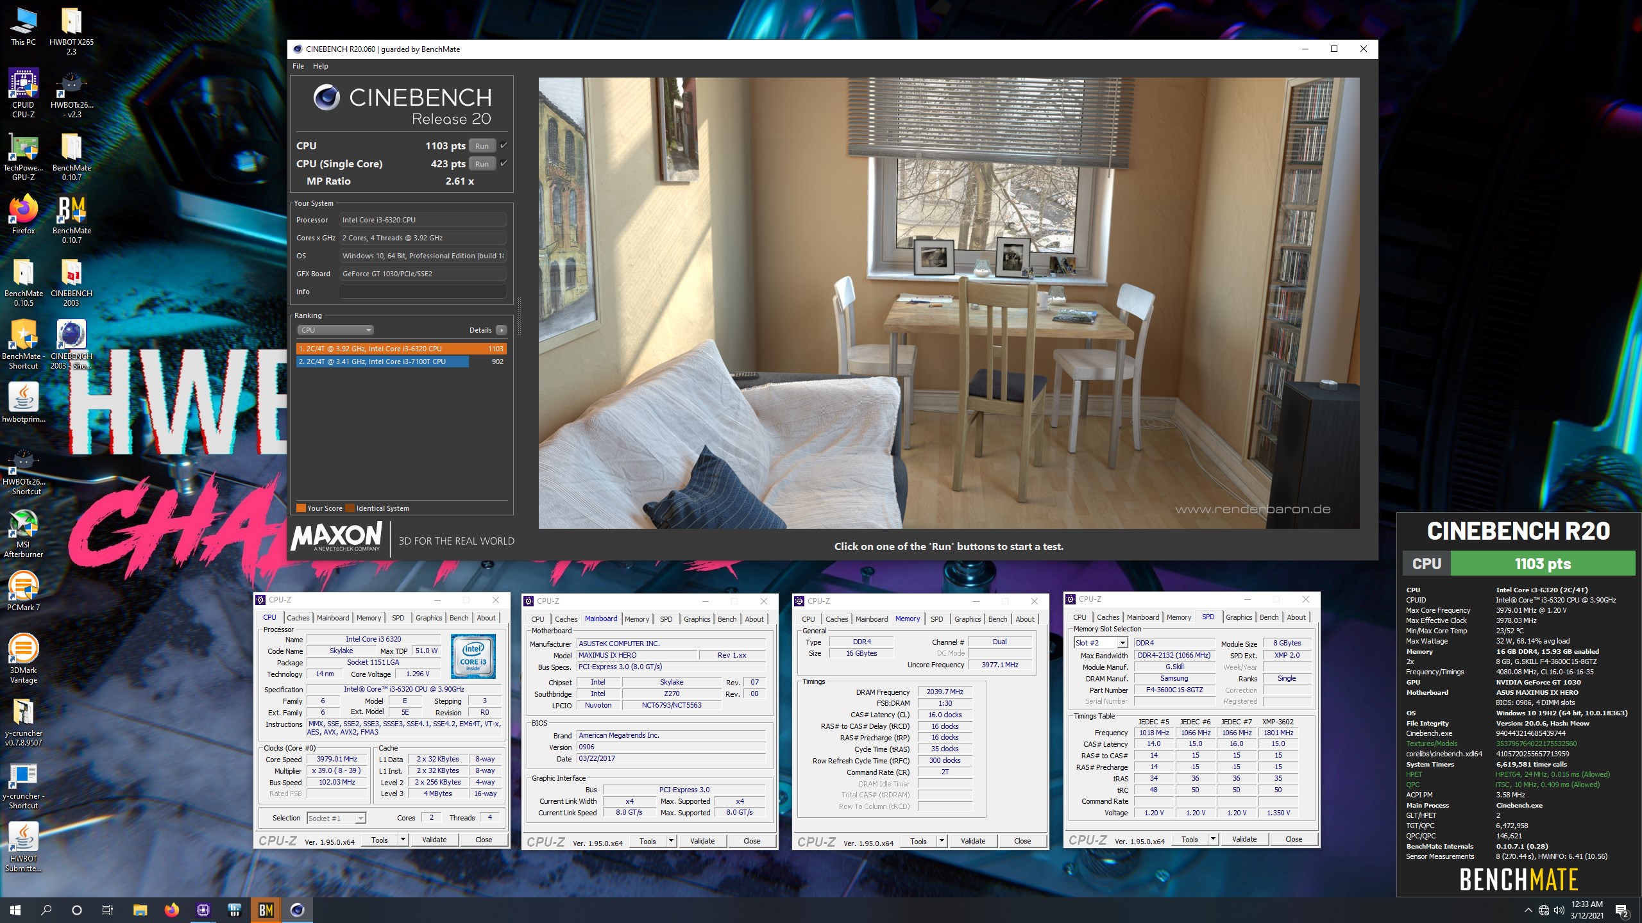Click the green 1103 pts BenchMate score bar

[x=1543, y=563]
